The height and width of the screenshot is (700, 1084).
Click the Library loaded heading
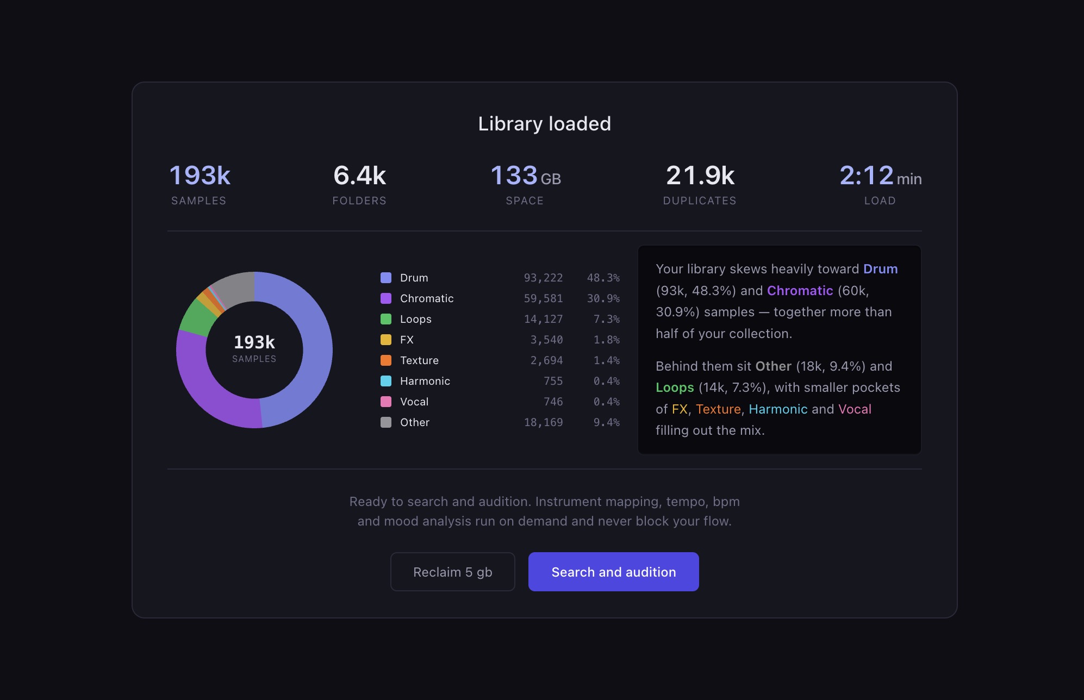(x=544, y=124)
